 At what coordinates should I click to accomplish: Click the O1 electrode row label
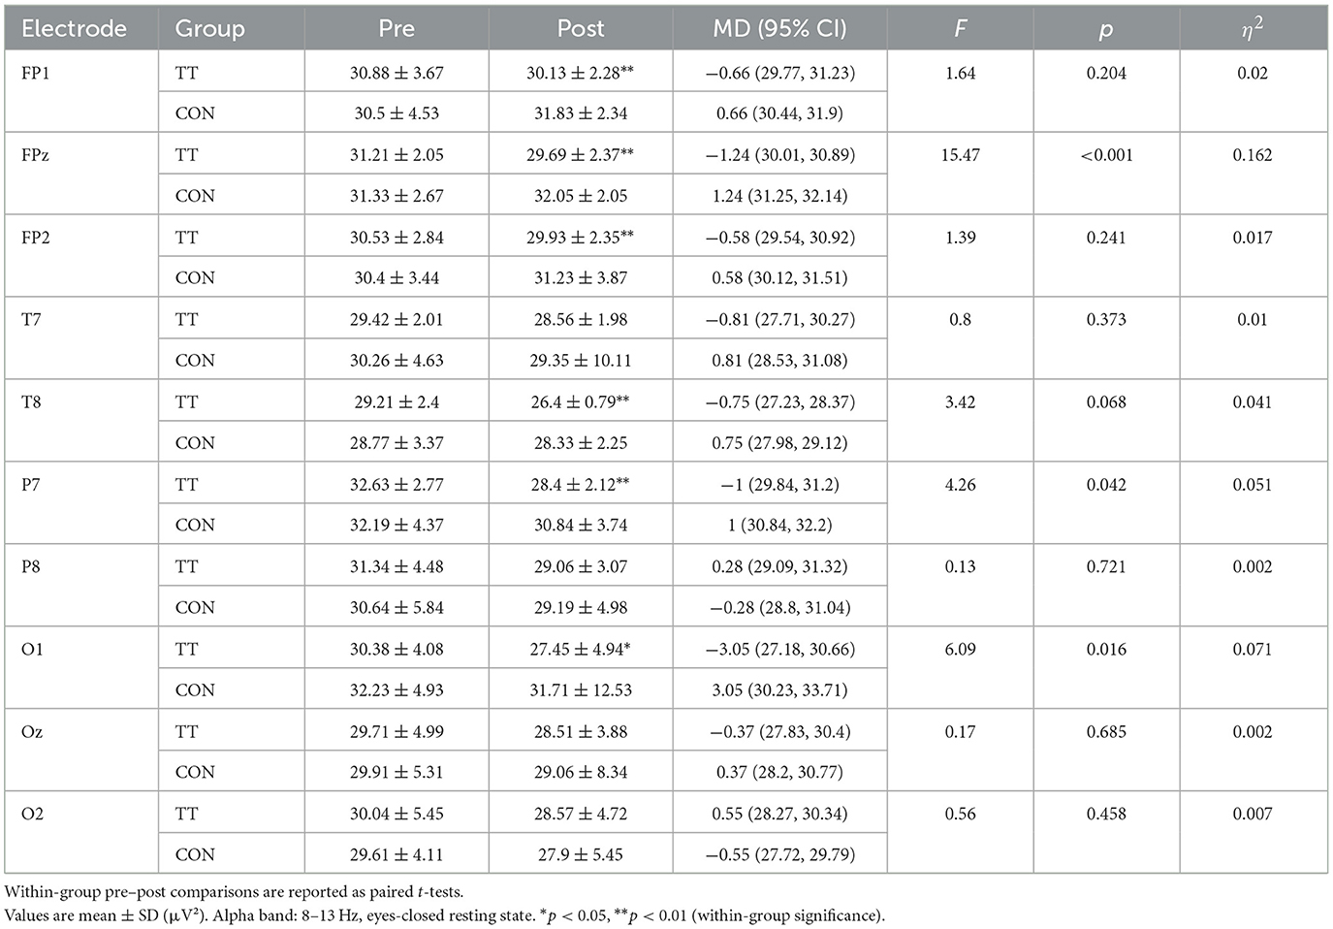click(32, 649)
